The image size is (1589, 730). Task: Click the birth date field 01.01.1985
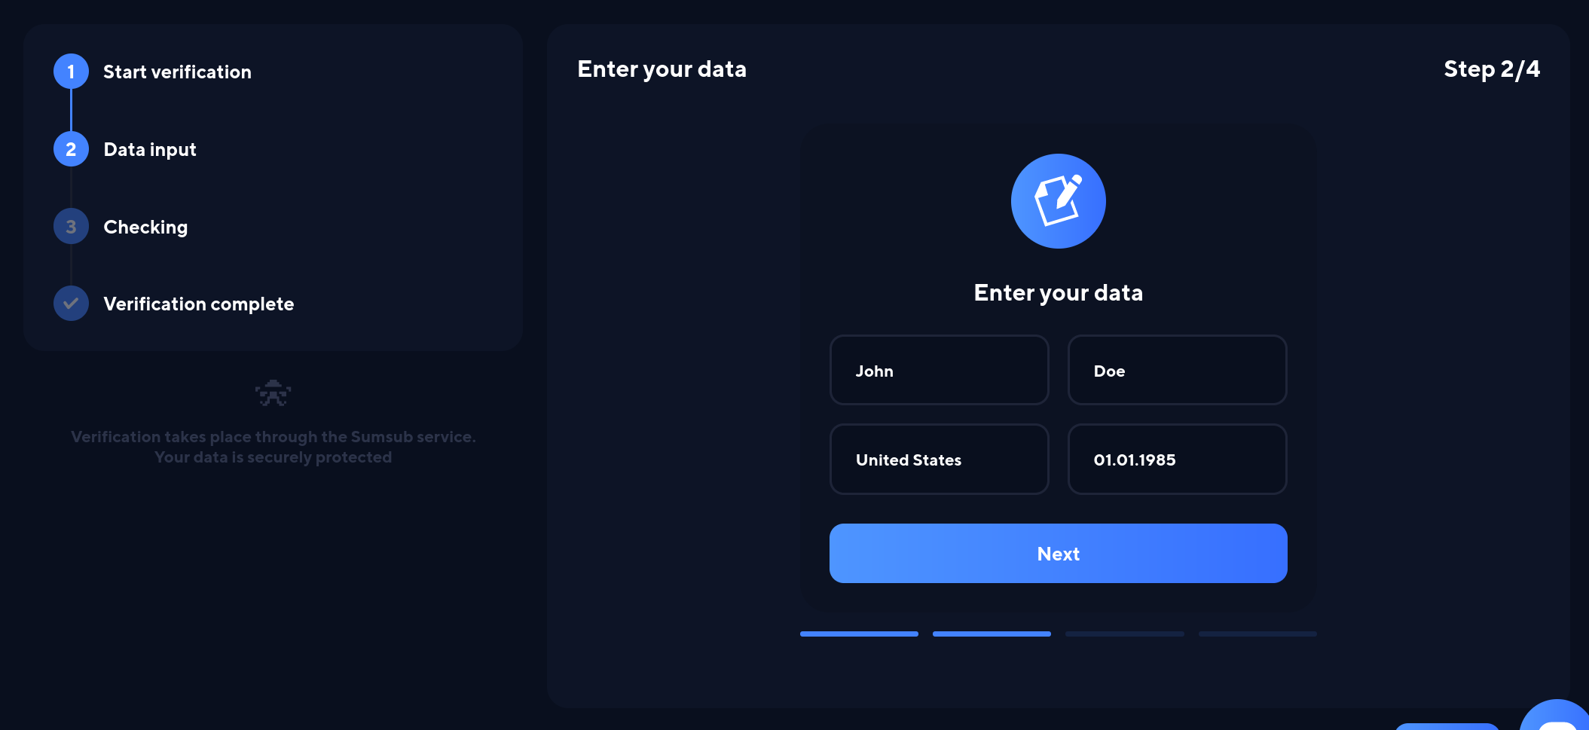(1177, 460)
